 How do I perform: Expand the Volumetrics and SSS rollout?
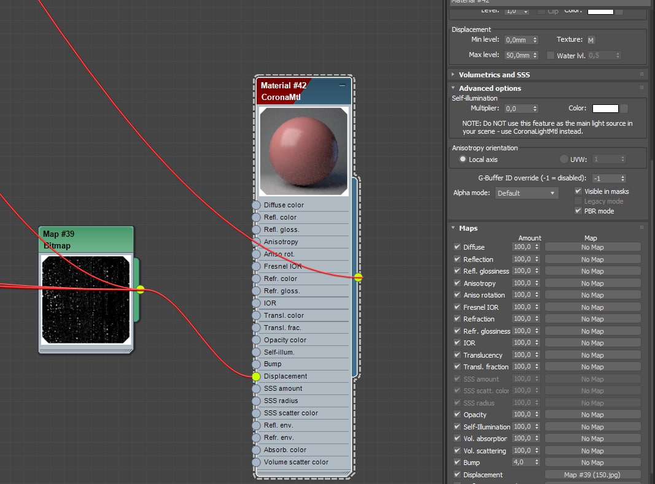tap(453, 74)
